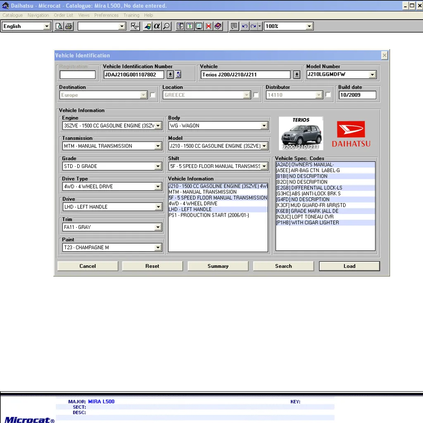Click the printer icon in toolbar

pyautogui.click(x=69, y=26)
